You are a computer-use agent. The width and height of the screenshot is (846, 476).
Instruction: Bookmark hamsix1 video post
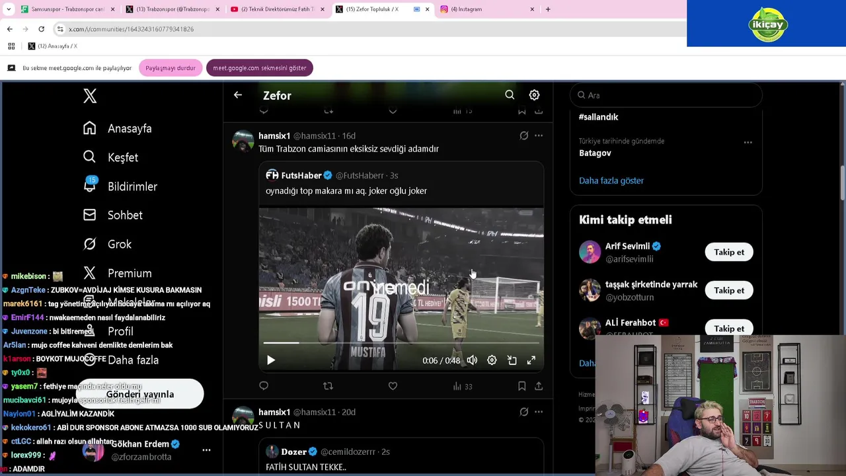pos(521,386)
